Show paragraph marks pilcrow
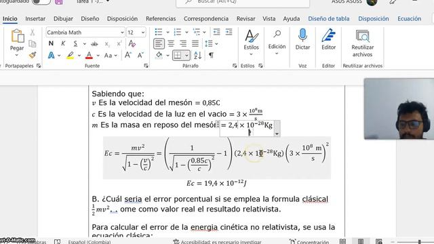Image resolution: width=434 pixels, height=244 pixels. (211, 56)
